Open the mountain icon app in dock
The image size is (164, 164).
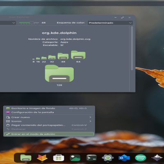157,158
